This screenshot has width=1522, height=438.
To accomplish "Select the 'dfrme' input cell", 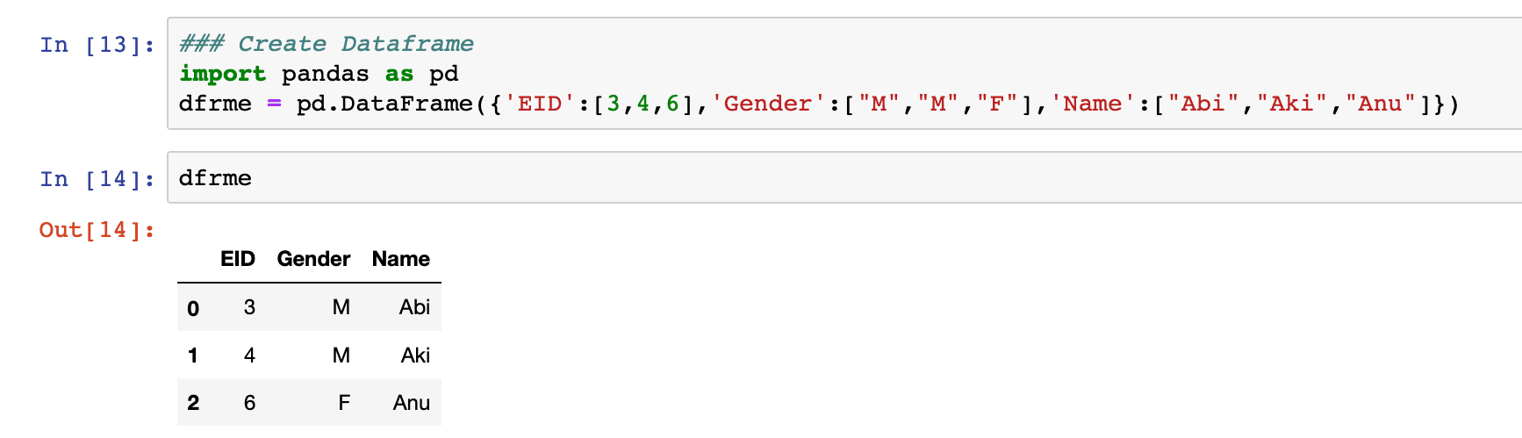I will (844, 177).
